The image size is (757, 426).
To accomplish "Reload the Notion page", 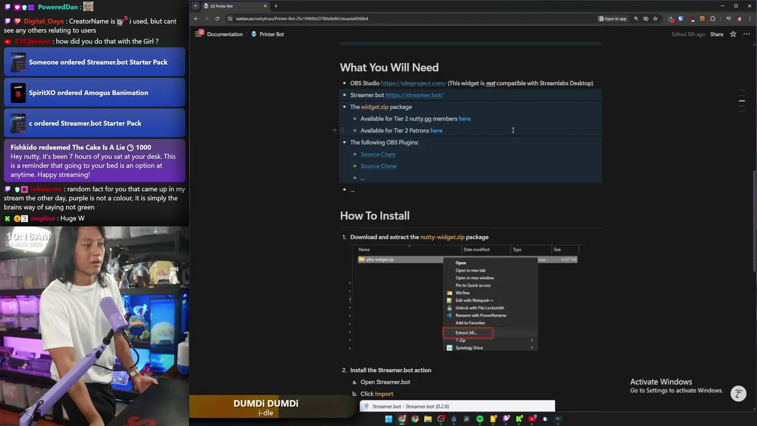I will click(x=217, y=18).
